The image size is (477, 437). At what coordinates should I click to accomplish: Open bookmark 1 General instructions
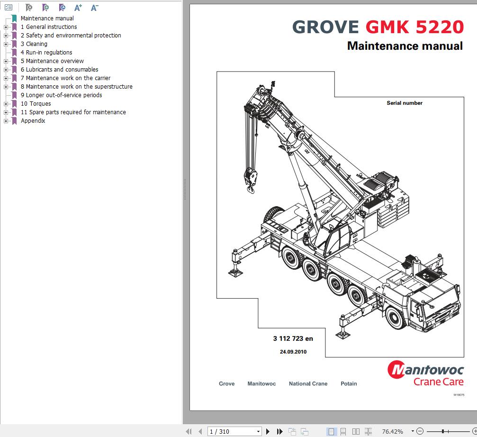(49, 27)
